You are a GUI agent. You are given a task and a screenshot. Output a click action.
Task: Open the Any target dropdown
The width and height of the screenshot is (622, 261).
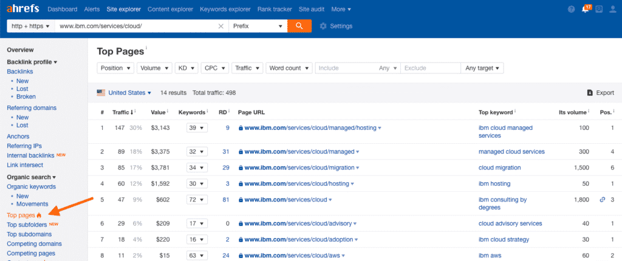[x=482, y=68]
